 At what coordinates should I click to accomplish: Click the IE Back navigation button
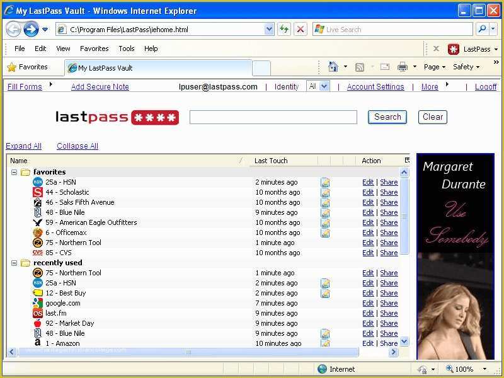[13, 30]
